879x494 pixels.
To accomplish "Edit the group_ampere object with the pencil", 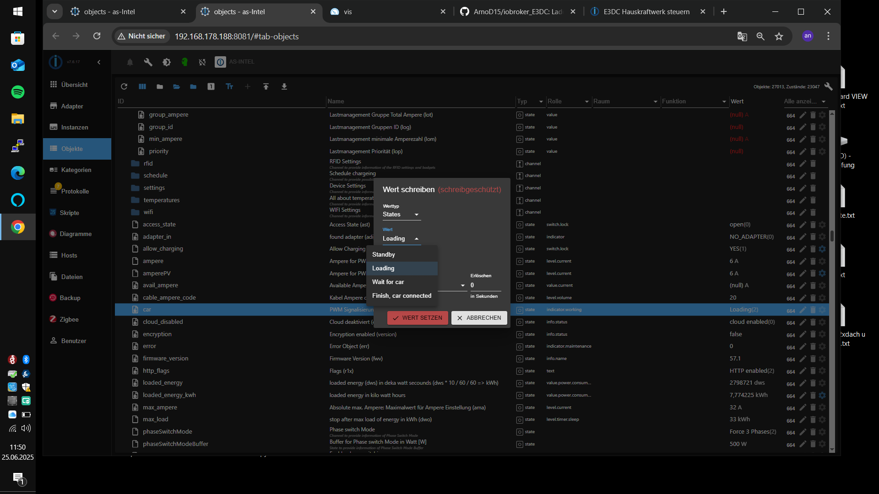I will coord(803,115).
